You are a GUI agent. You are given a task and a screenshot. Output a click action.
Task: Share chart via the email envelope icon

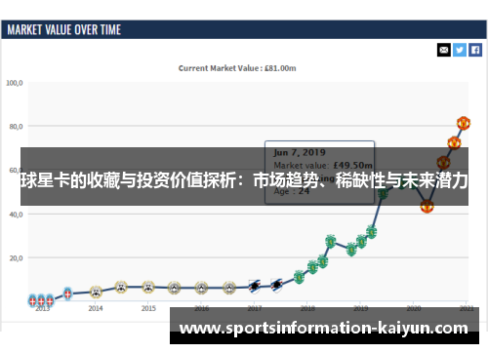pyautogui.click(x=444, y=50)
